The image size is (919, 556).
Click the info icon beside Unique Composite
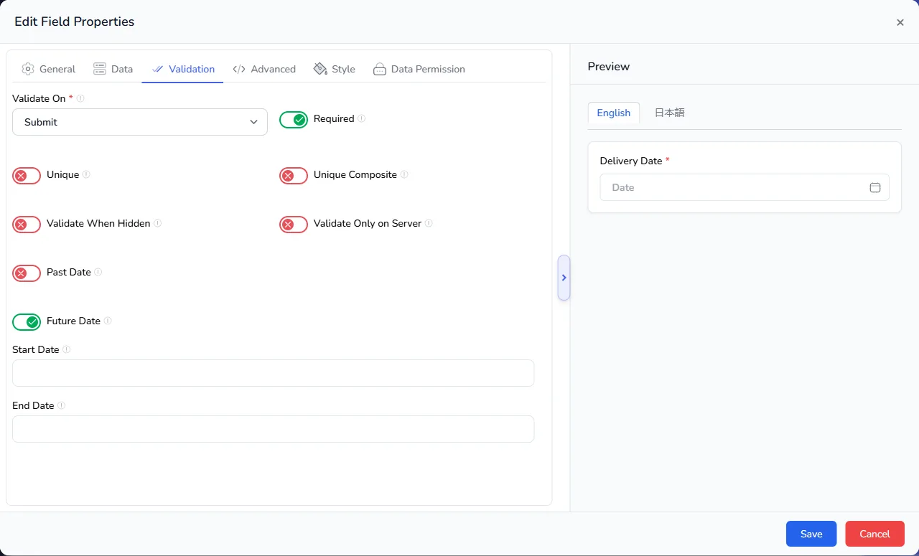tap(404, 174)
